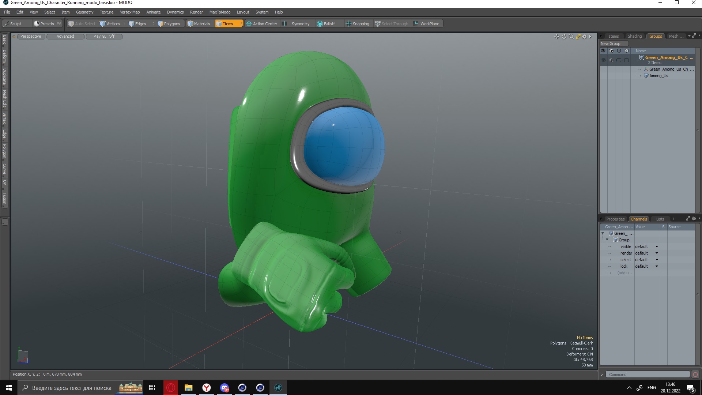Collapse the Group tree node in Channels
The width and height of the screenshot is (702, 395).
coord(607,240)
